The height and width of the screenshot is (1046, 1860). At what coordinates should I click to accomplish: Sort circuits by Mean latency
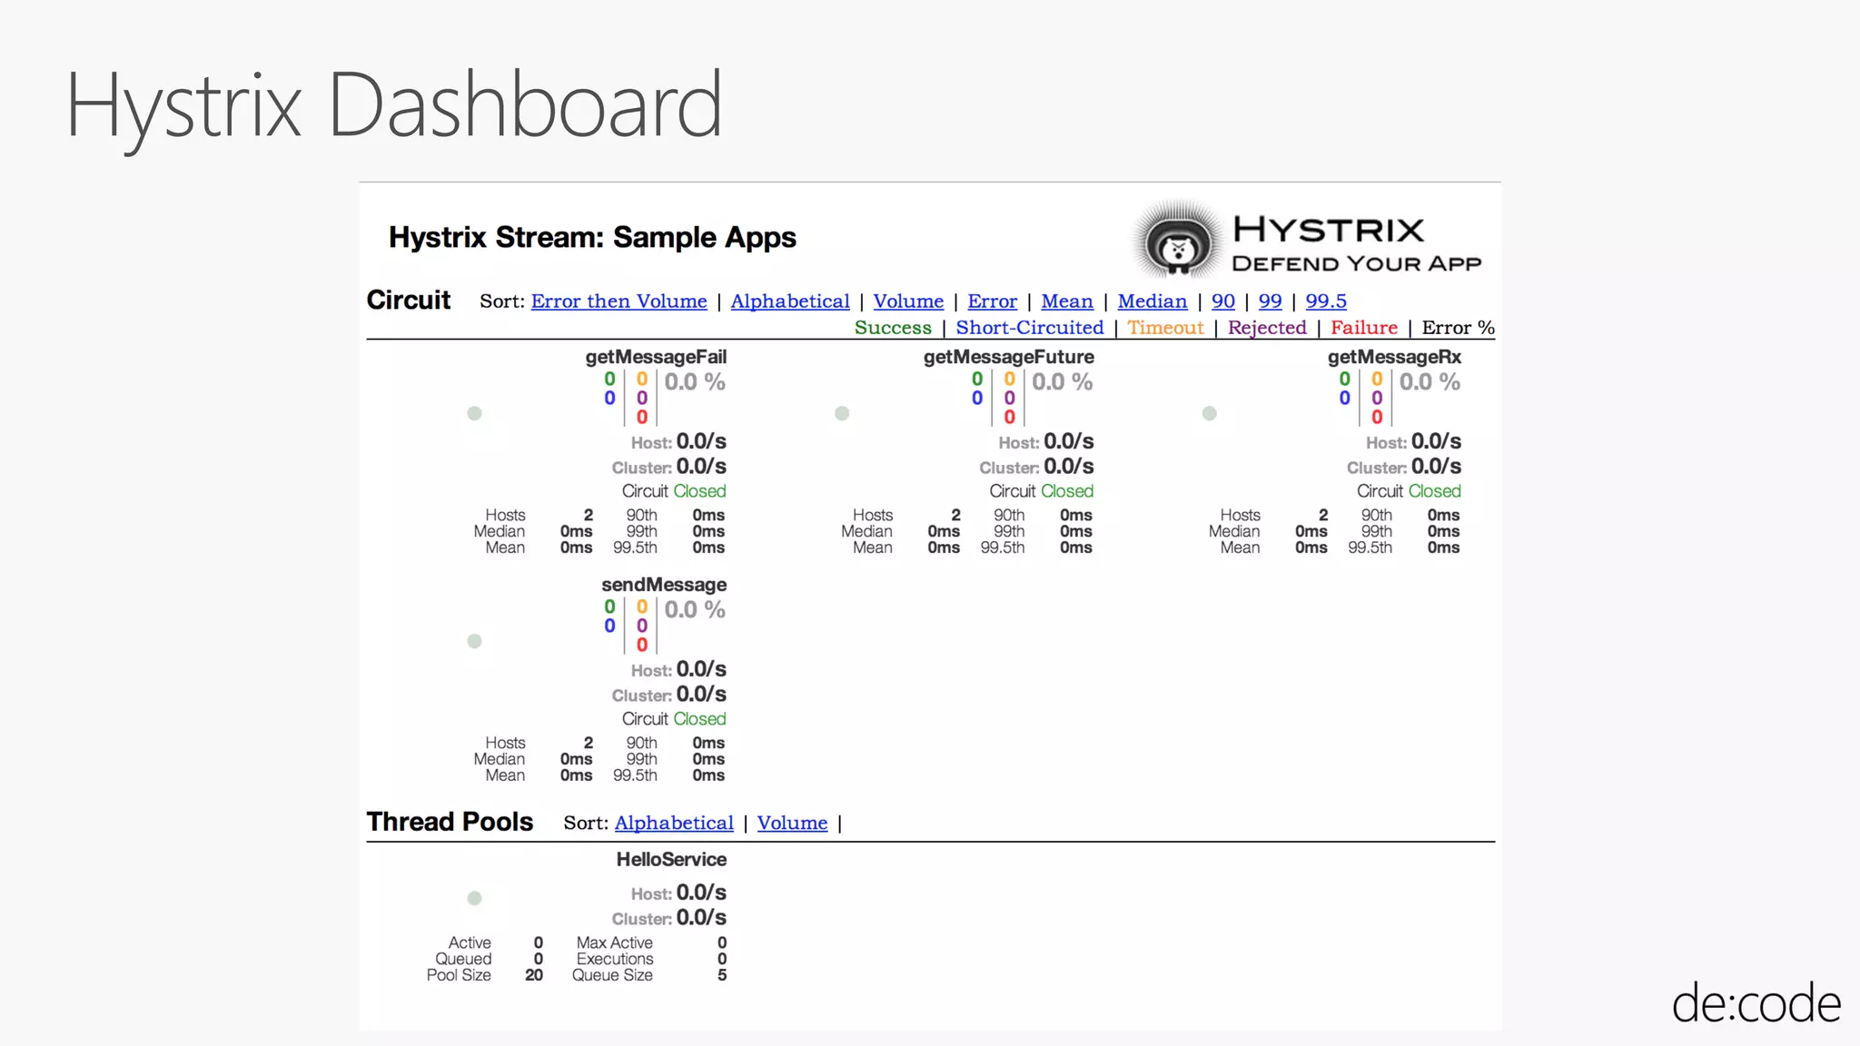click(x=1066, y=301)
